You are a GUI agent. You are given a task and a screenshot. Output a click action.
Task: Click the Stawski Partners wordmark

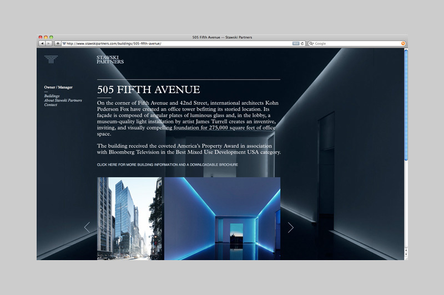[110, 60]
